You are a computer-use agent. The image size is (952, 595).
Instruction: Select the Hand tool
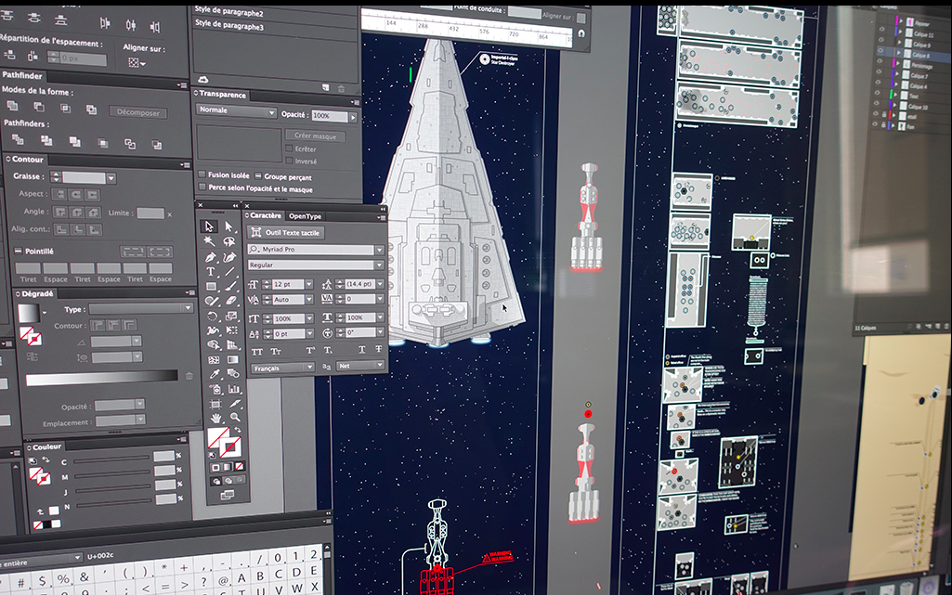215,419
